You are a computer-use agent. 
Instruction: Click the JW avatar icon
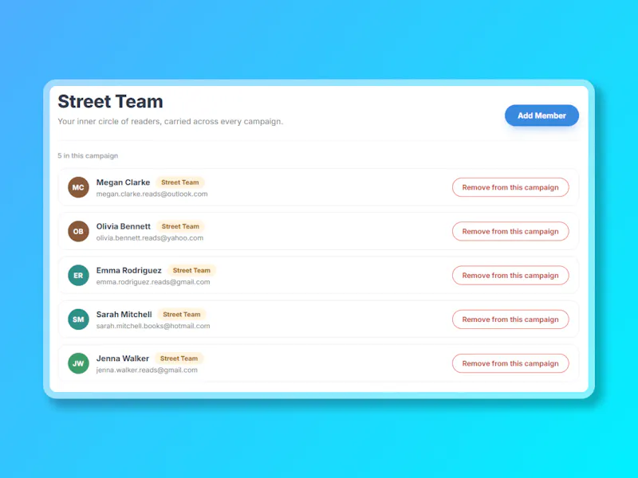tap(78, 363)
